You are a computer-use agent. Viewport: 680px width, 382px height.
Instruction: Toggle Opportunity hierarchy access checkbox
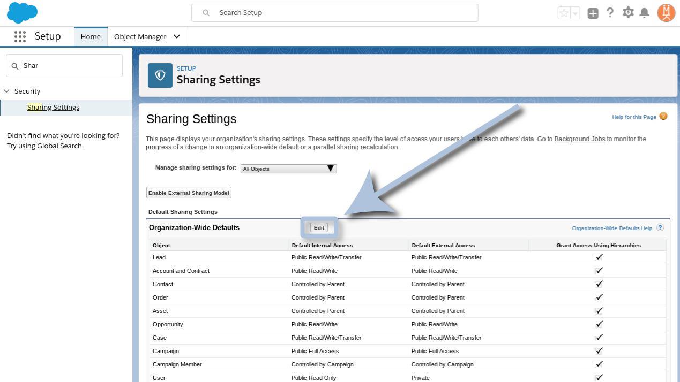pyautogui.click(x=599, y=324)
